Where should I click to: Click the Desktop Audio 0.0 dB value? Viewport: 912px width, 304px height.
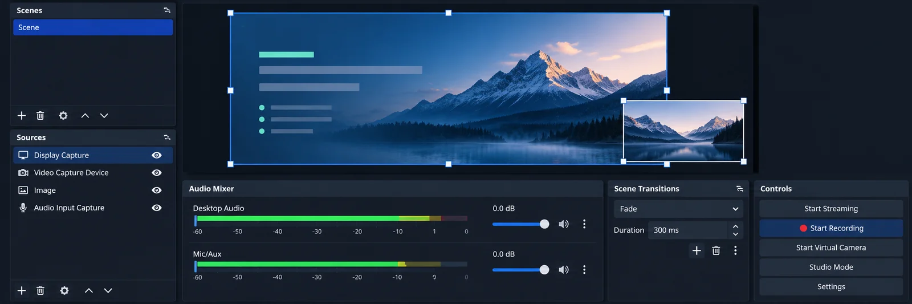point(504,209)
